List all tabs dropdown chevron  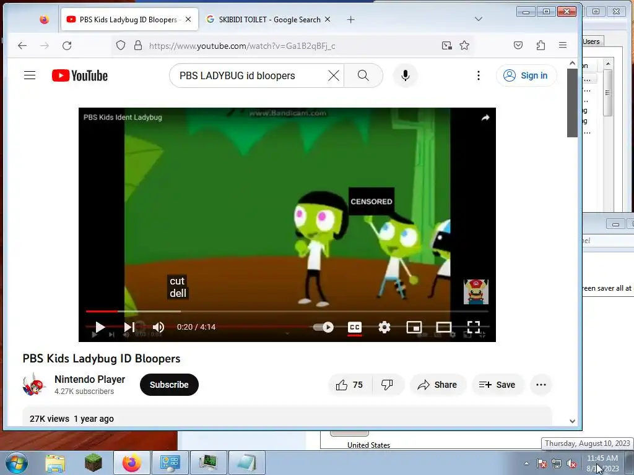[479, 19]
